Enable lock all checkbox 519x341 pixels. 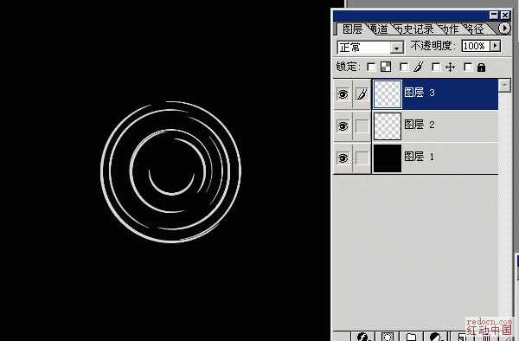pyautogui.click(x=468, y=68)
